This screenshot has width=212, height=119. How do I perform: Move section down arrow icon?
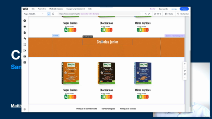pos(185,67)
